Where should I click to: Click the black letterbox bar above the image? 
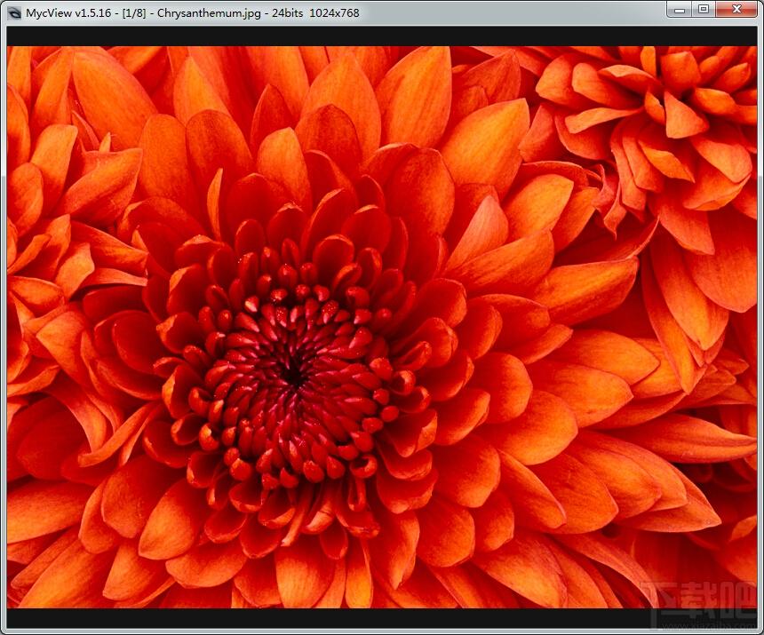(382, 36)
